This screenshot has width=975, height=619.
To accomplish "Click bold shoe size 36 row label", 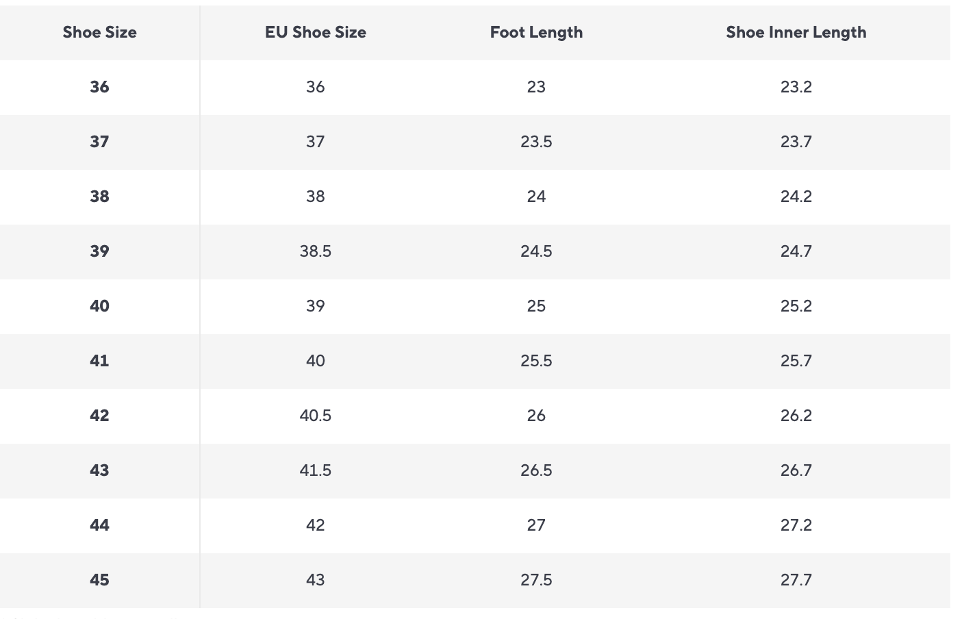I will 99,87.
